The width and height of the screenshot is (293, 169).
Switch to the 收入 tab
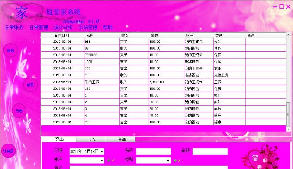(91, 139)
